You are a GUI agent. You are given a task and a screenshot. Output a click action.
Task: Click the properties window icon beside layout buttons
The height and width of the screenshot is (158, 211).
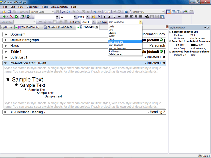[185, 12]
